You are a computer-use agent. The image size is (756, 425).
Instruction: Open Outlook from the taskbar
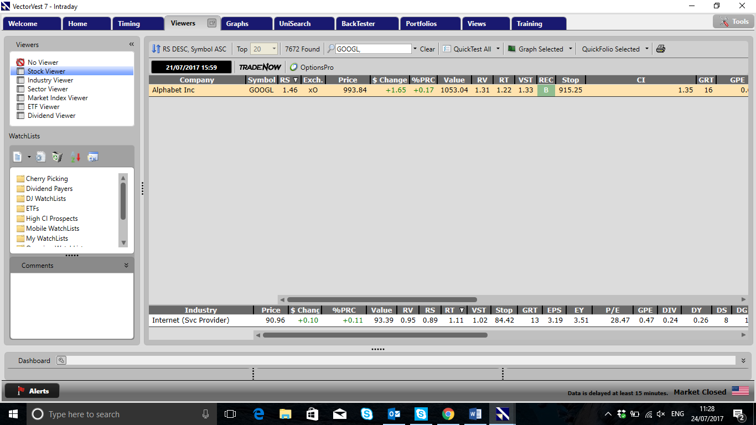(394, 413)
